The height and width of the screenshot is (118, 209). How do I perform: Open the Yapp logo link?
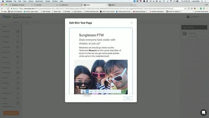(7, 17)
